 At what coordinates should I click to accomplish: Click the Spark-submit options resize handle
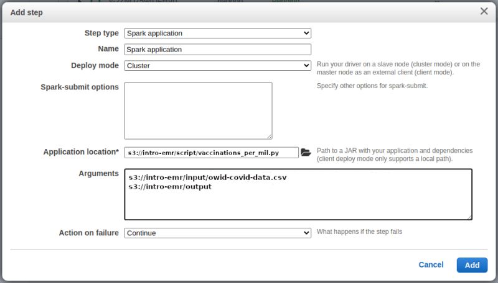click(x=270, y=137)
